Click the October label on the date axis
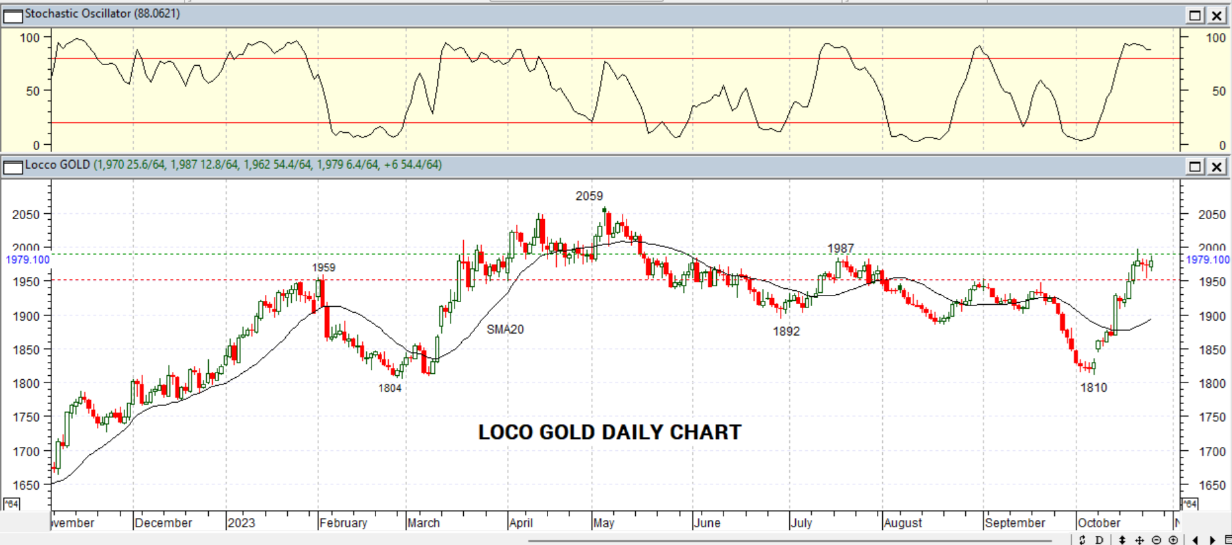The image size is (1232, 545). 1099,523
